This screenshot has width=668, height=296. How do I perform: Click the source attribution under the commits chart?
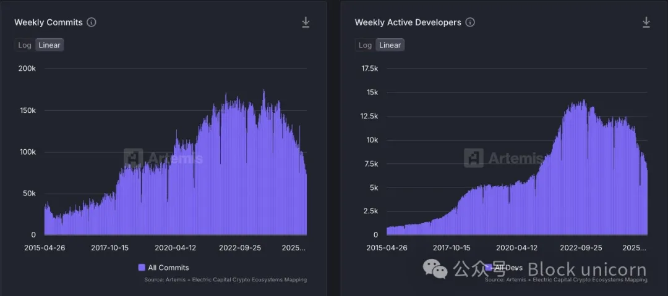(x=225, y=280)
